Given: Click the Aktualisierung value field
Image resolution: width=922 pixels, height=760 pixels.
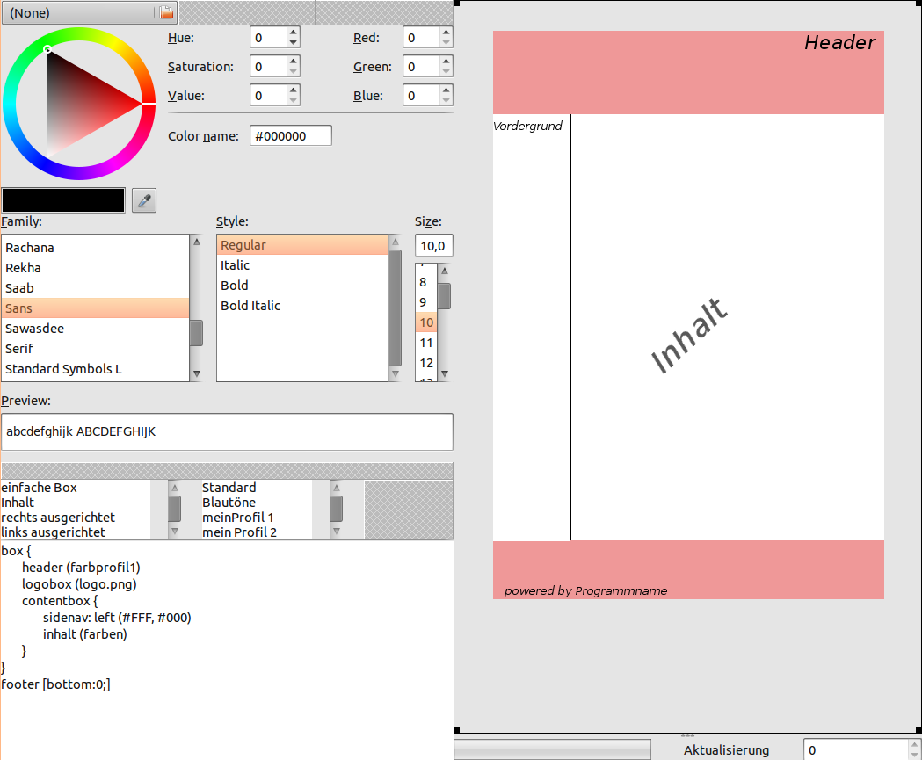Looking at the screenshot, I should pos(857,750).
